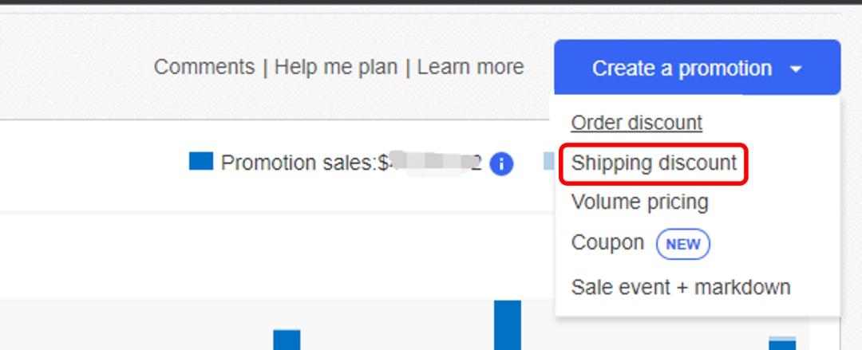
Task: Click the NEW badge next to Coupon
Action: pos(683,244)
